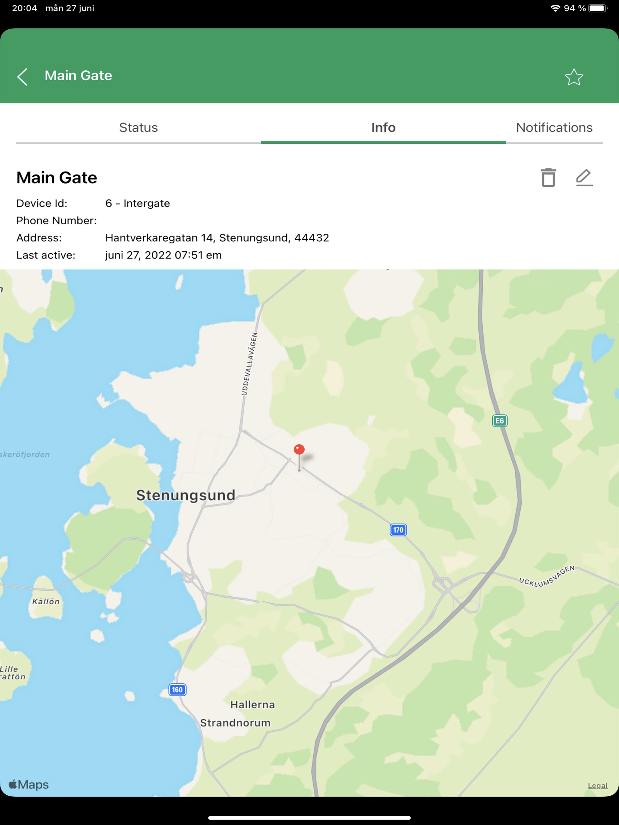Mark Main Gate as favorite star
The image size is (619, 825).
pos(573,77)
